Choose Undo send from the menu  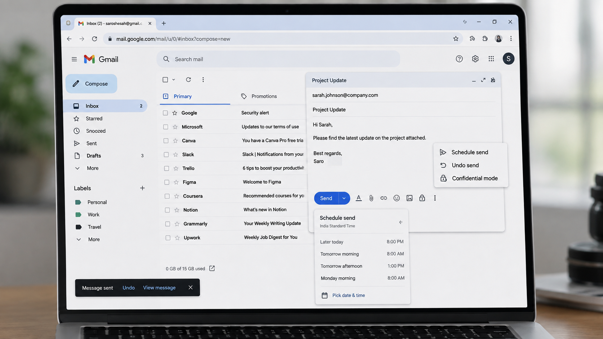tap(470, 165)
